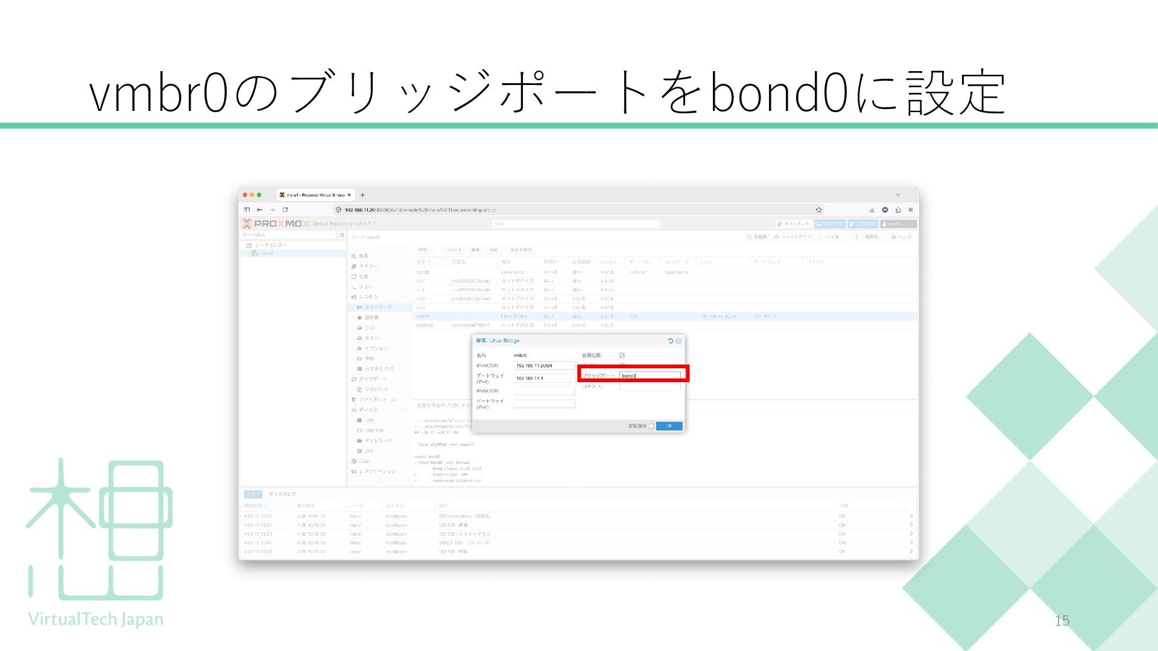Screen dimensions: 1158x651
Task: Click the ブリッジポート input field
Action: coord(650,376)
